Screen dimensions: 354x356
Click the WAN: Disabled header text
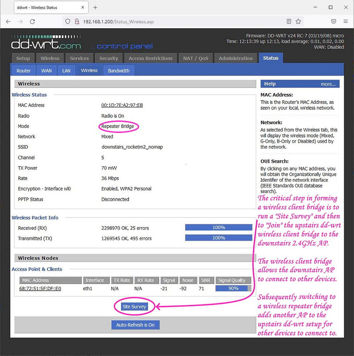tap(329, 47)
